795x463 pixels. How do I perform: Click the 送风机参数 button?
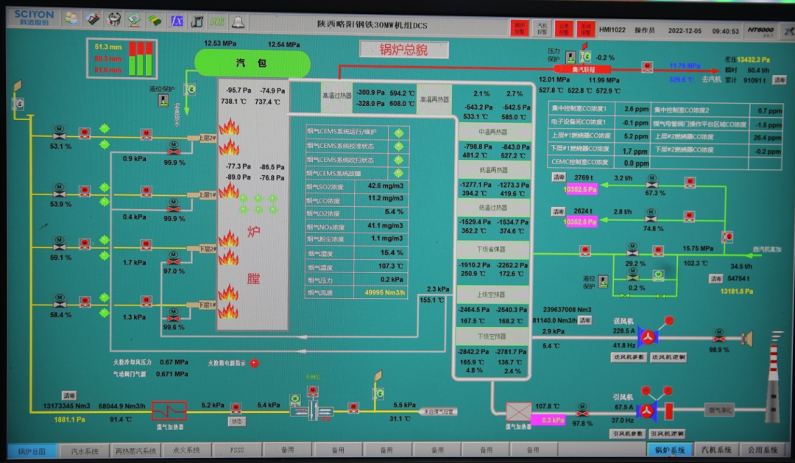point(629,357)
